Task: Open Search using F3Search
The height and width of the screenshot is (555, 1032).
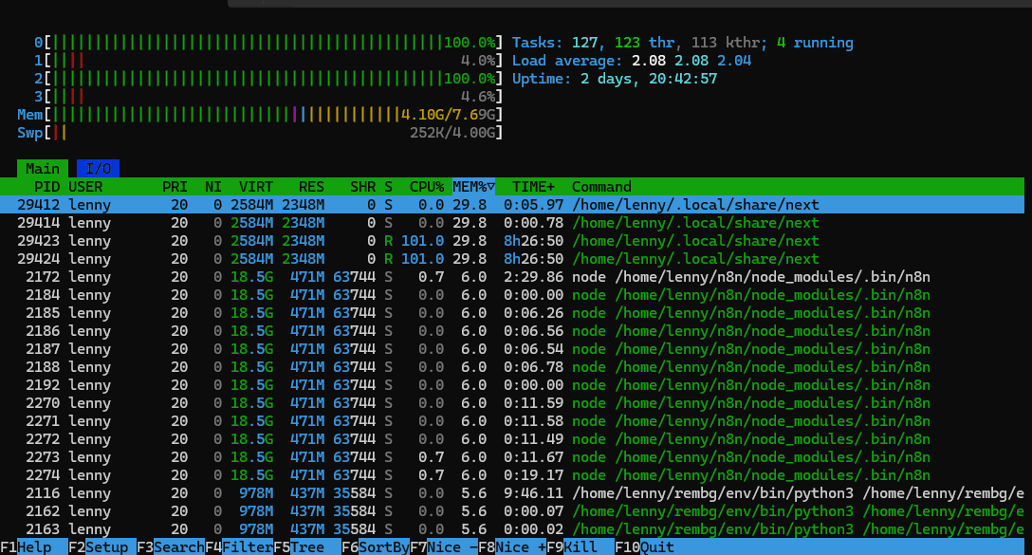Action: [167, 546]
